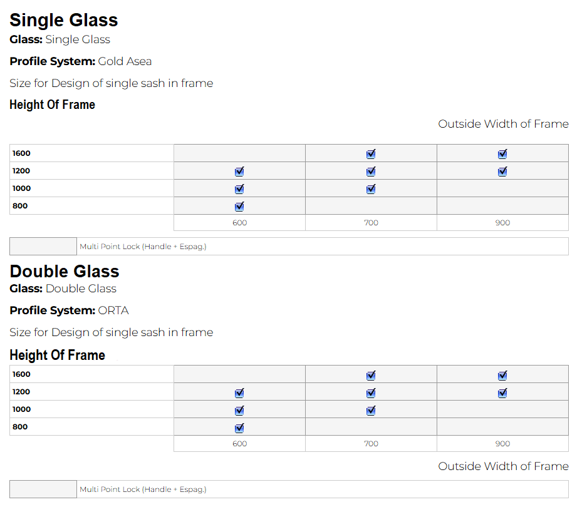Click the empty Double Glass 1600 height, 600 width cell
This screenshot has height=507, width=587.
(x=239, y=374)
